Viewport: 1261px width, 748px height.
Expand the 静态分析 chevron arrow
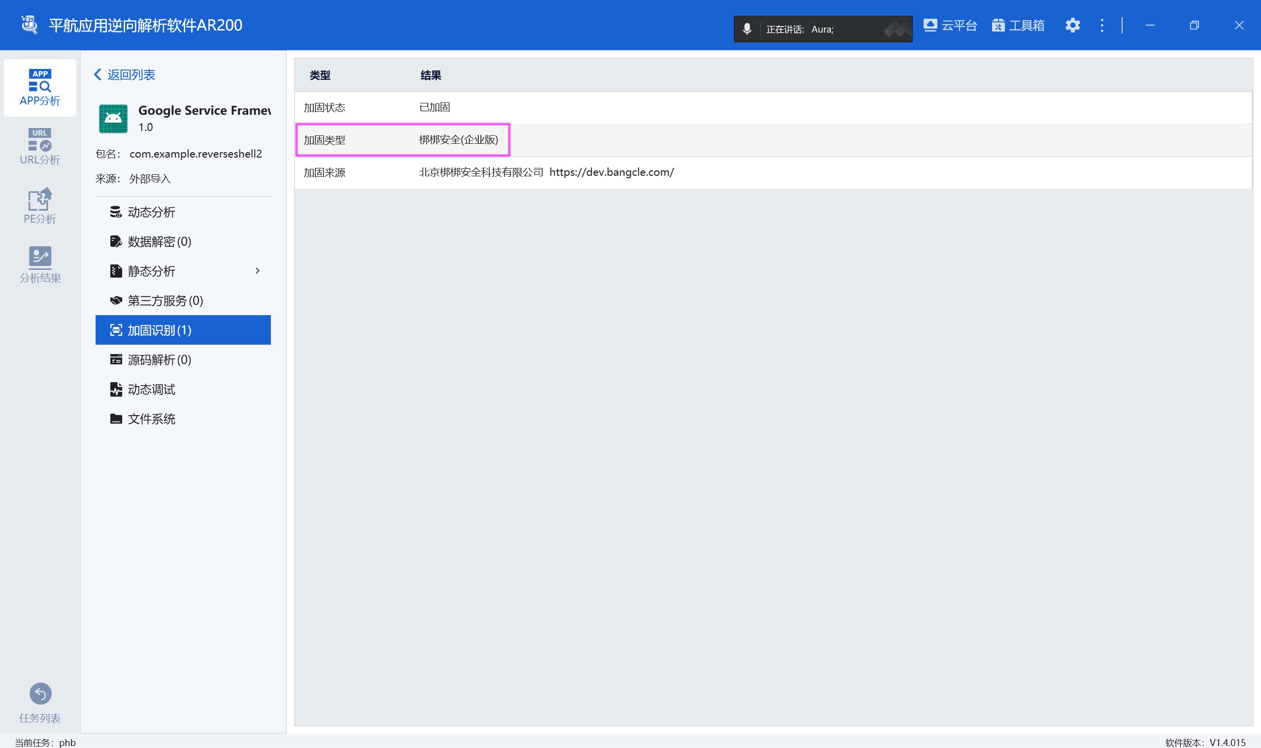pos(258,271)
